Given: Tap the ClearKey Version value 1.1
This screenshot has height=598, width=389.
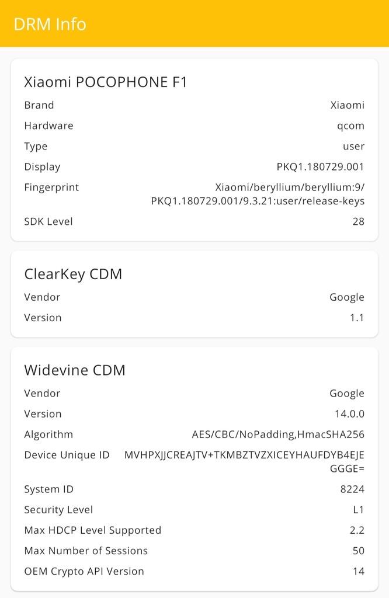Looking at the screenshot, I should click(356, 318).
